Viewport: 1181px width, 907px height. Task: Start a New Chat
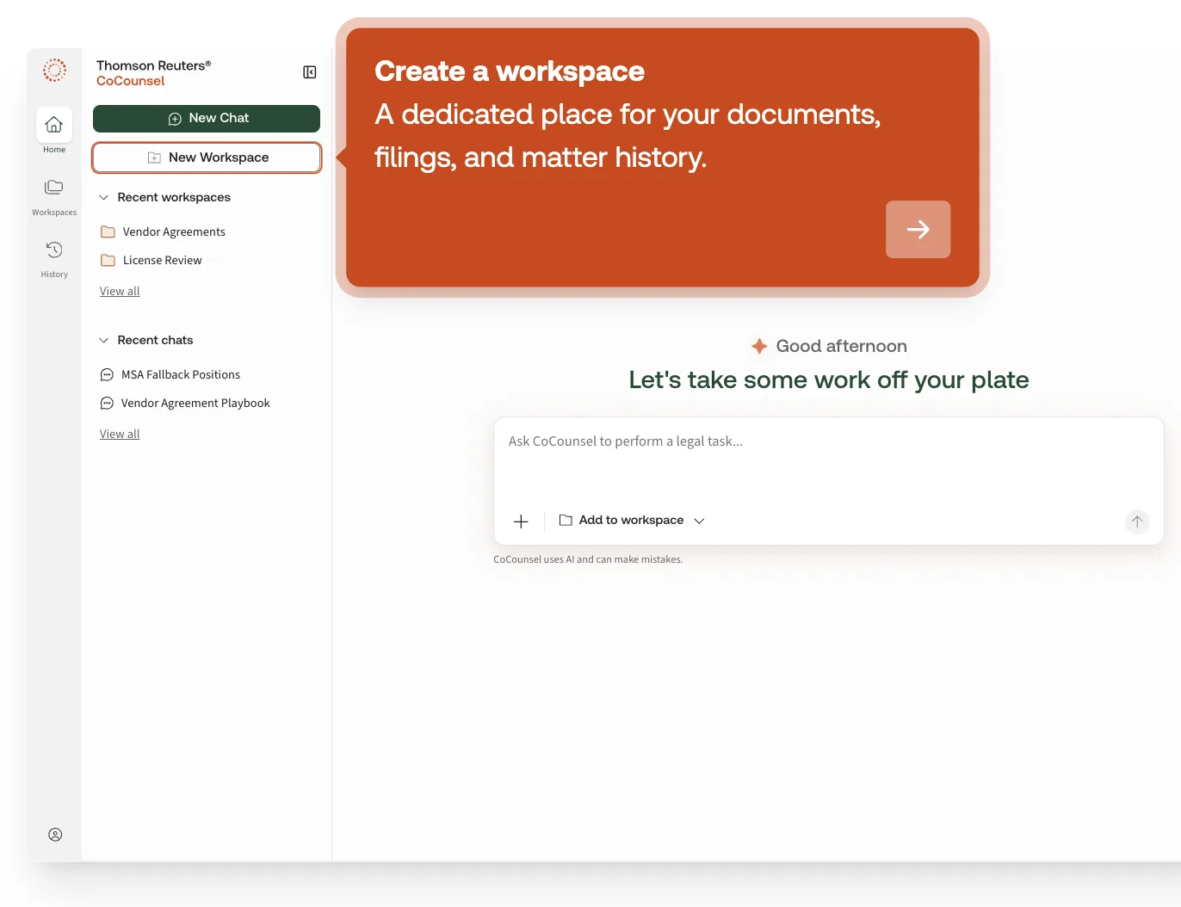(207, 118)
